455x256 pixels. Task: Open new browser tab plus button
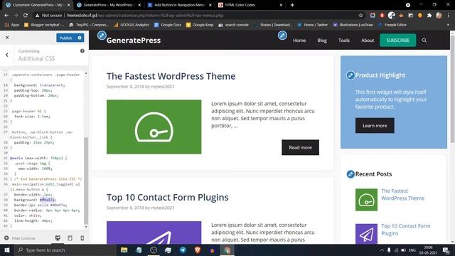(292, 5)
